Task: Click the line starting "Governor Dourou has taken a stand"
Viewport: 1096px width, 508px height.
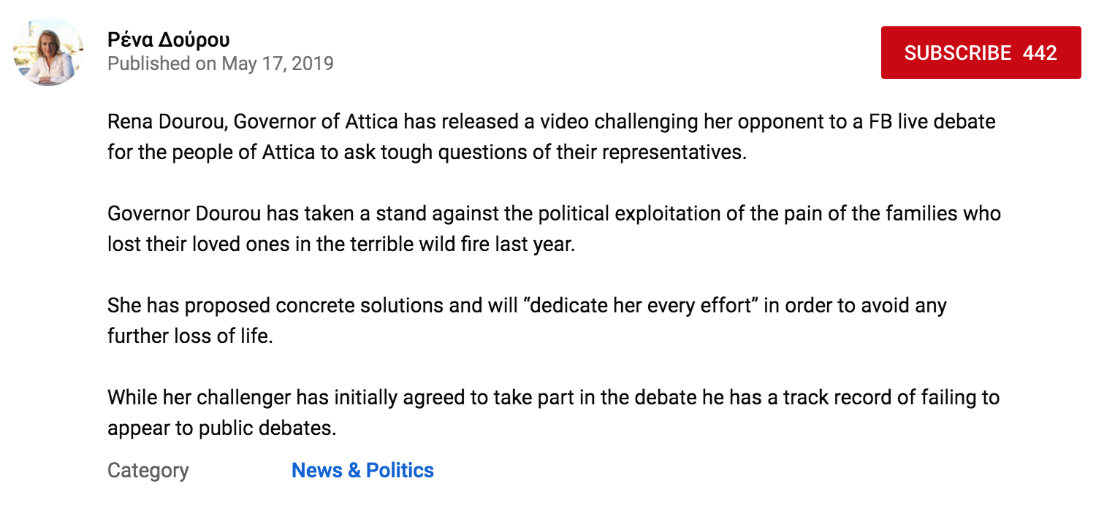Action: [554, 214]
